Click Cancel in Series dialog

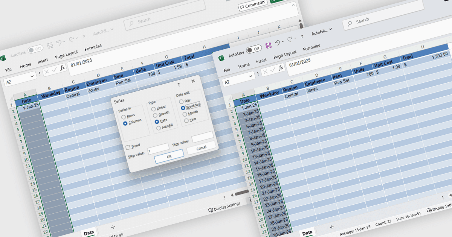pos(202,147)
